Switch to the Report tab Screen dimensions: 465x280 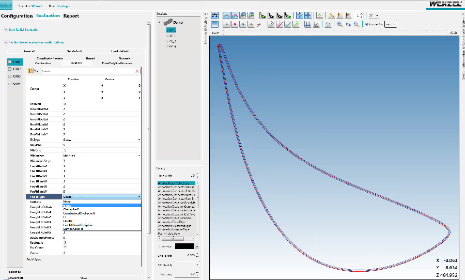pyautogui.click(x=71, y=16)
